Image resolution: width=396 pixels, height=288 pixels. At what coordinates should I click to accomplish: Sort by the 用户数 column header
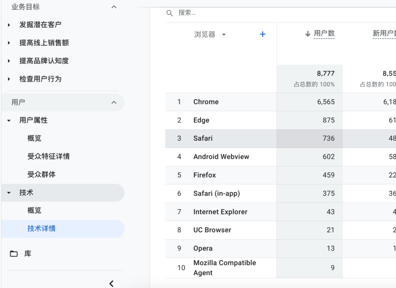point(324,33)
